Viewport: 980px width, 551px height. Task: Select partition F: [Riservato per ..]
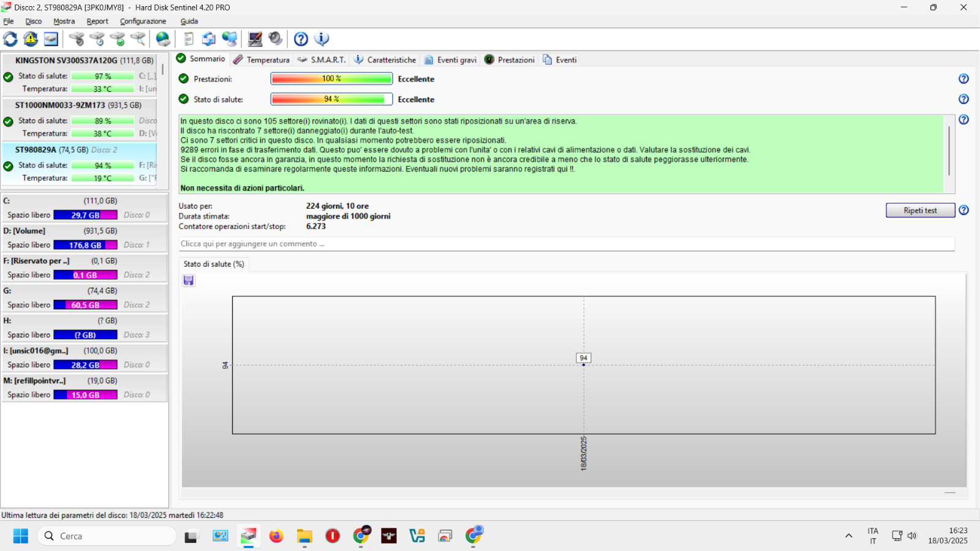pos(85,268)
